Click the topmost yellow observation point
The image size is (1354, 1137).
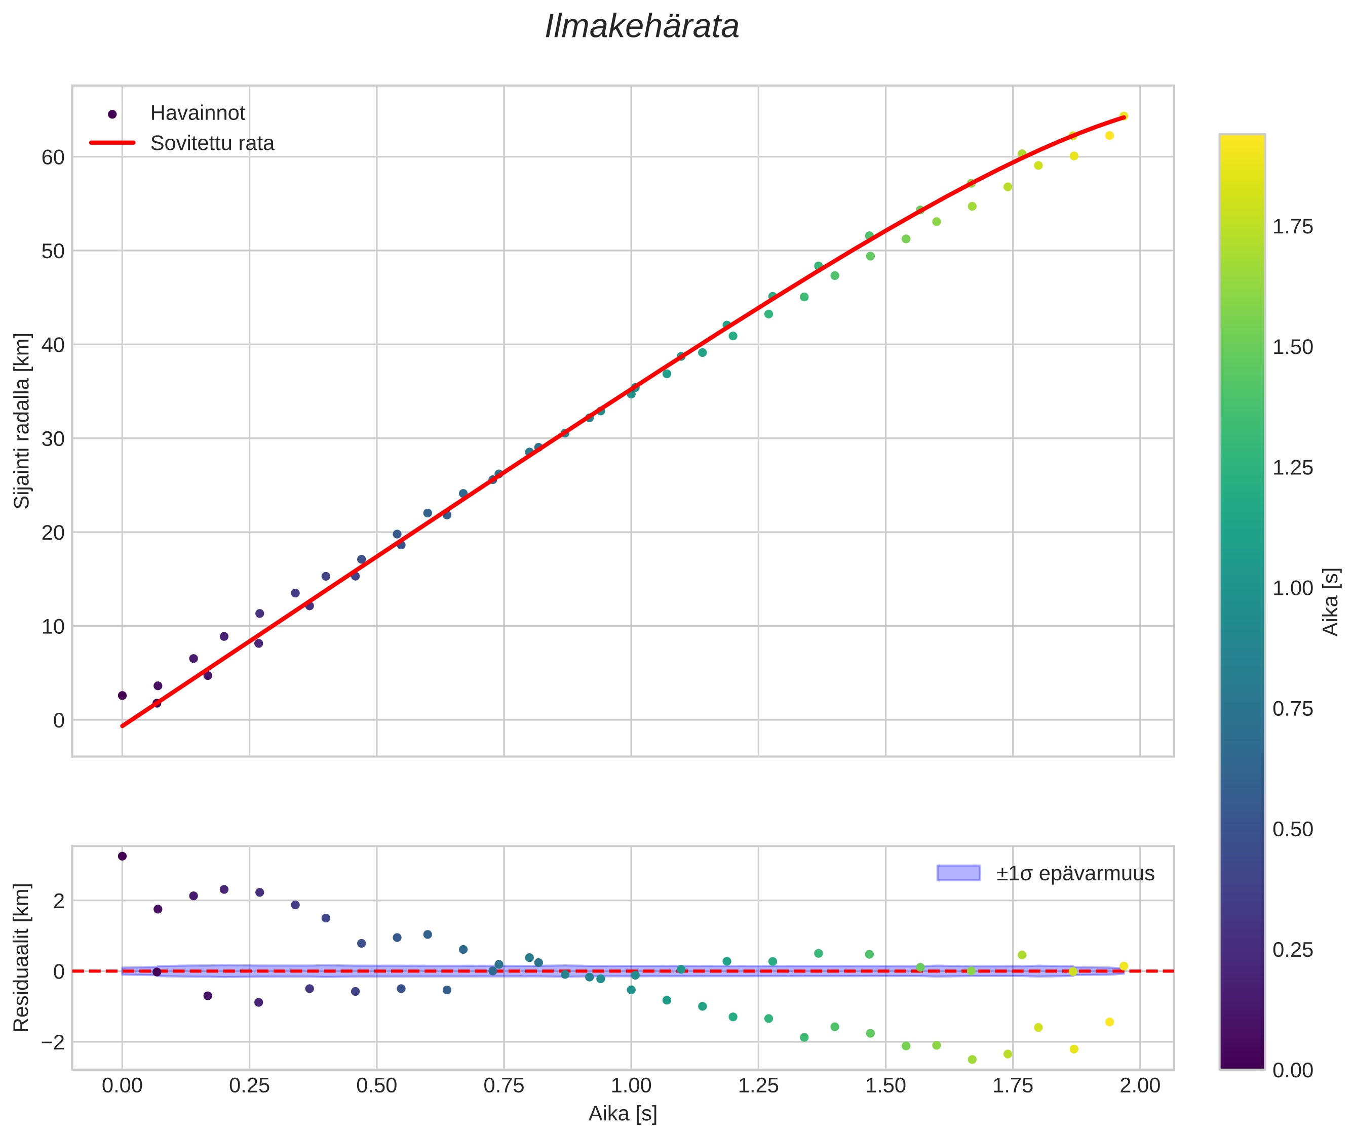(x=1123, y=116)
